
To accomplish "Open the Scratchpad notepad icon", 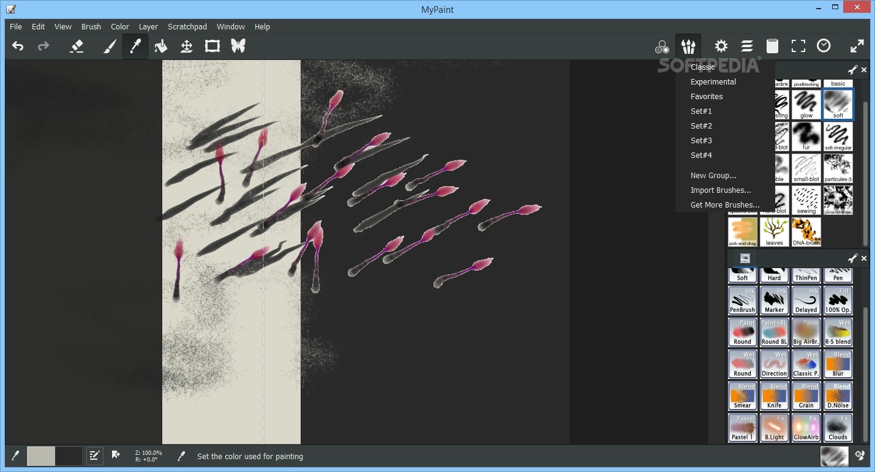I will coord(772,45).
